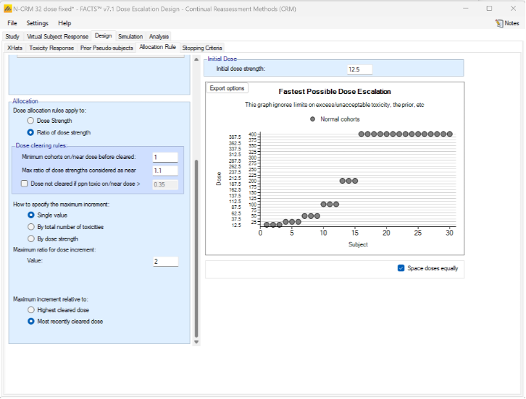Select the Dose Strength radio option
The image size is (526, 399).
click(31, 121)
